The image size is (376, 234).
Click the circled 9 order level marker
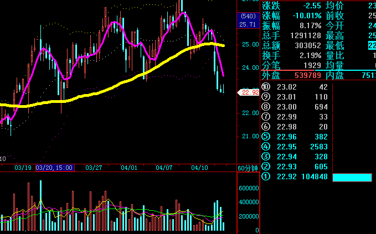pyautogui.click(x=266, y=97)
